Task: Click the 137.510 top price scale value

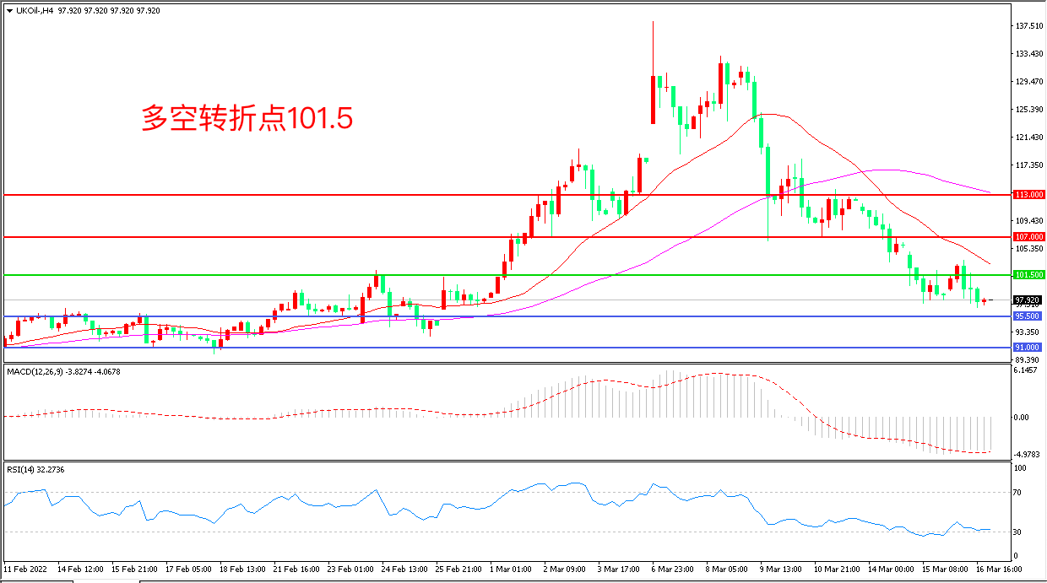Action: coord(1028,26)
